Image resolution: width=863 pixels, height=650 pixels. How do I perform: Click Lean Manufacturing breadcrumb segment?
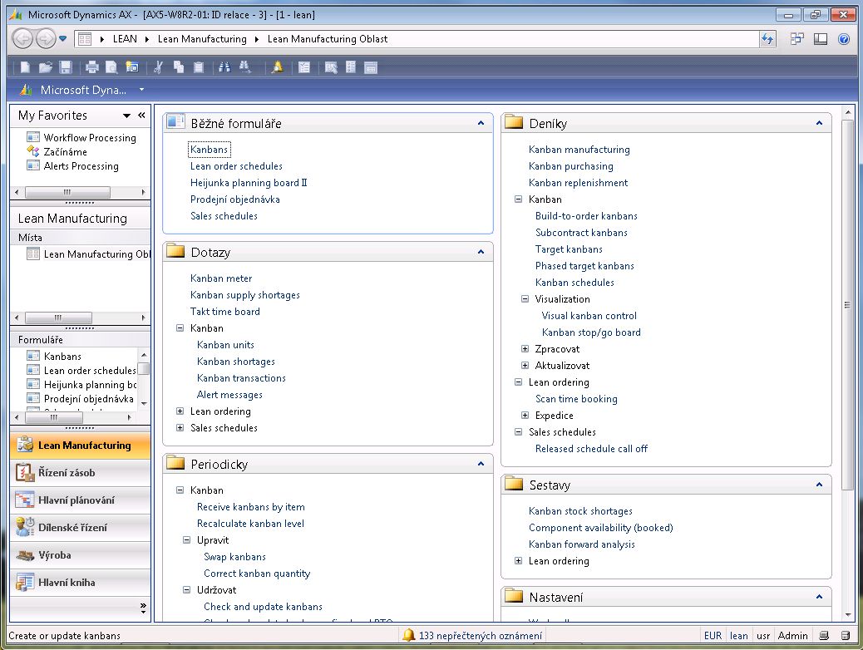202,38
